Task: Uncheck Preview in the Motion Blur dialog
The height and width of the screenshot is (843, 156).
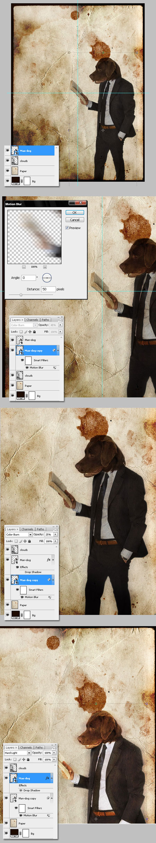Action: [x=67, y=228]
